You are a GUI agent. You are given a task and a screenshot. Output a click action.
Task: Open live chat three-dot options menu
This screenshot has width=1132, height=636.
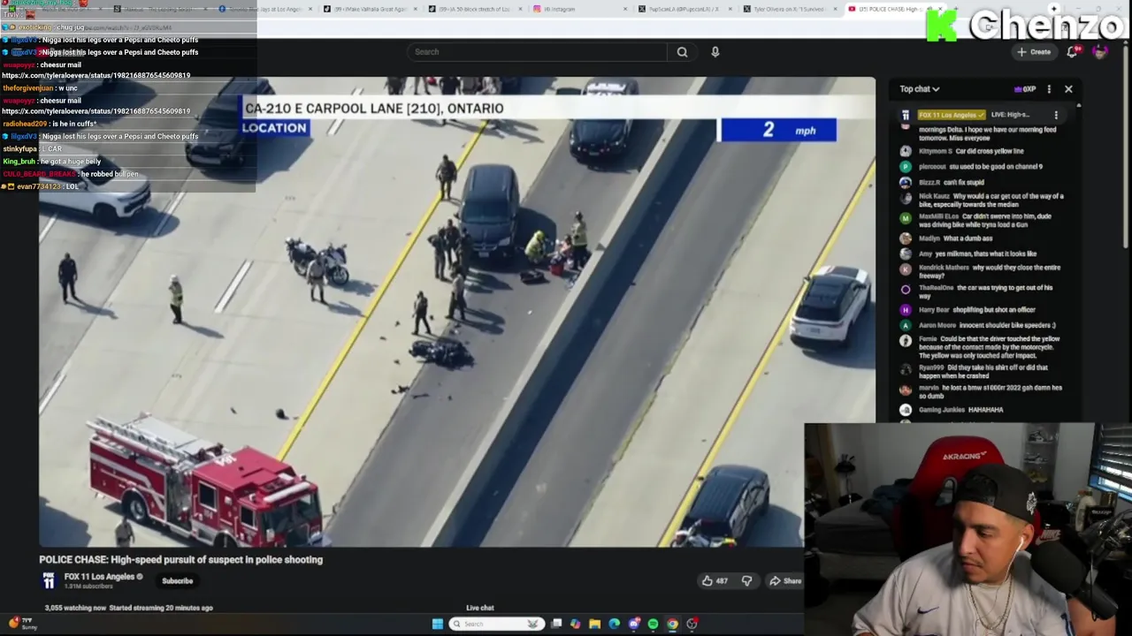point(1049,89)
